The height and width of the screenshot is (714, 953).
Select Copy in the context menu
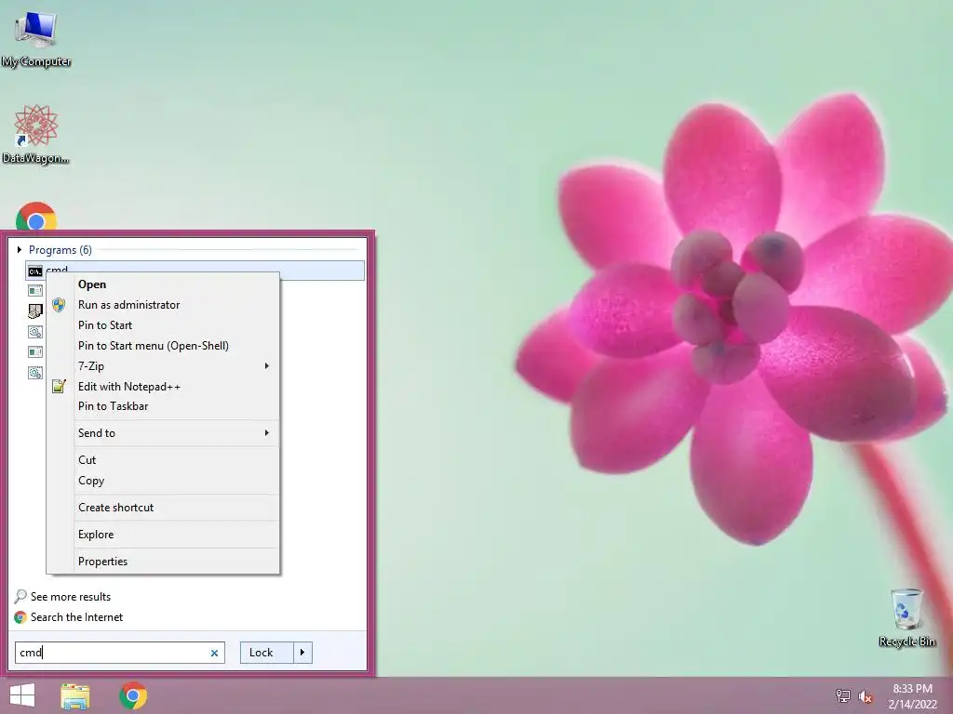(163, 481)
